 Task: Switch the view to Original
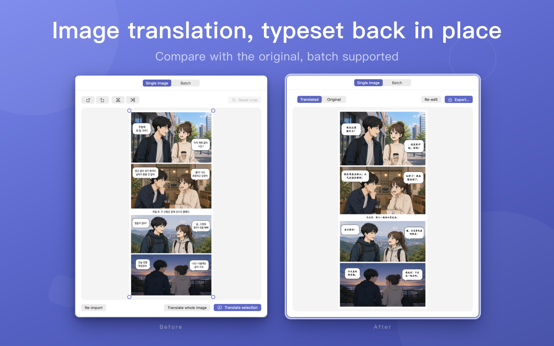334,100
